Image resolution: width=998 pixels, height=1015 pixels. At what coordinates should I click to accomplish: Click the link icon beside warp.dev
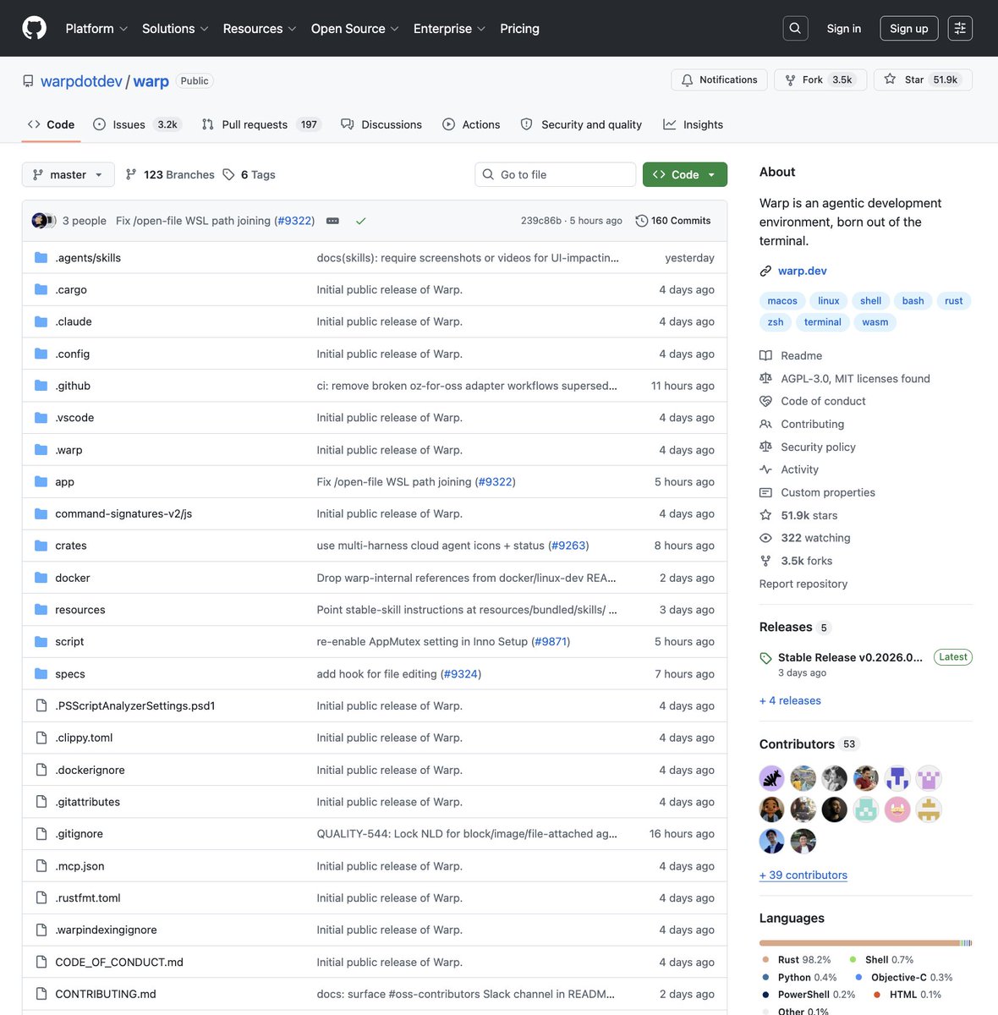point(765,271)
